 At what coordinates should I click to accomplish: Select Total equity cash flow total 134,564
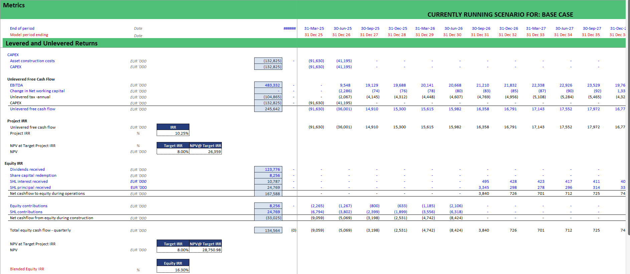(x=268, y=230)
